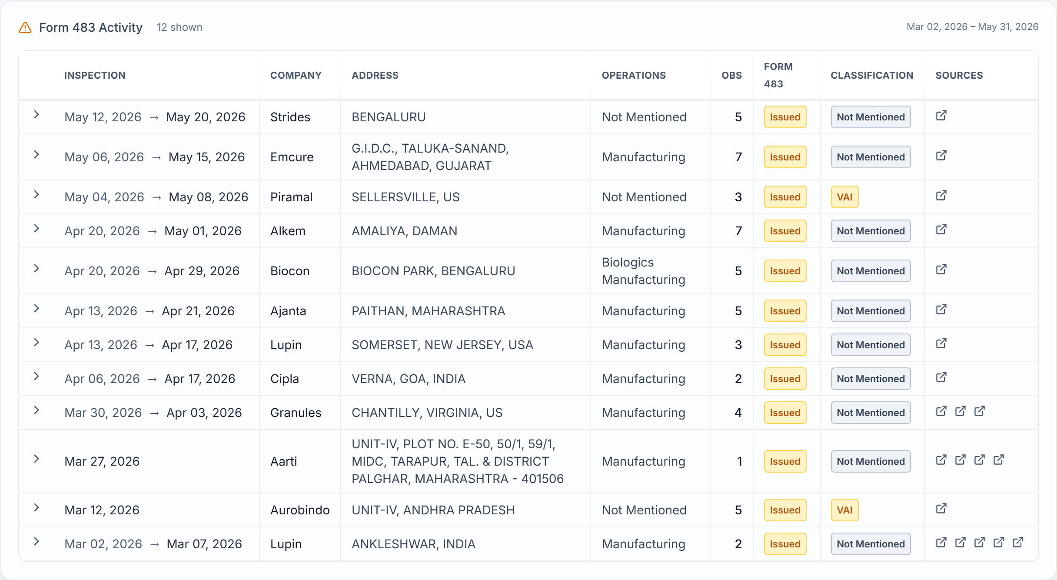Open the source link for Cipla inspection
The image size is (1057, 580).
[941, 377]
